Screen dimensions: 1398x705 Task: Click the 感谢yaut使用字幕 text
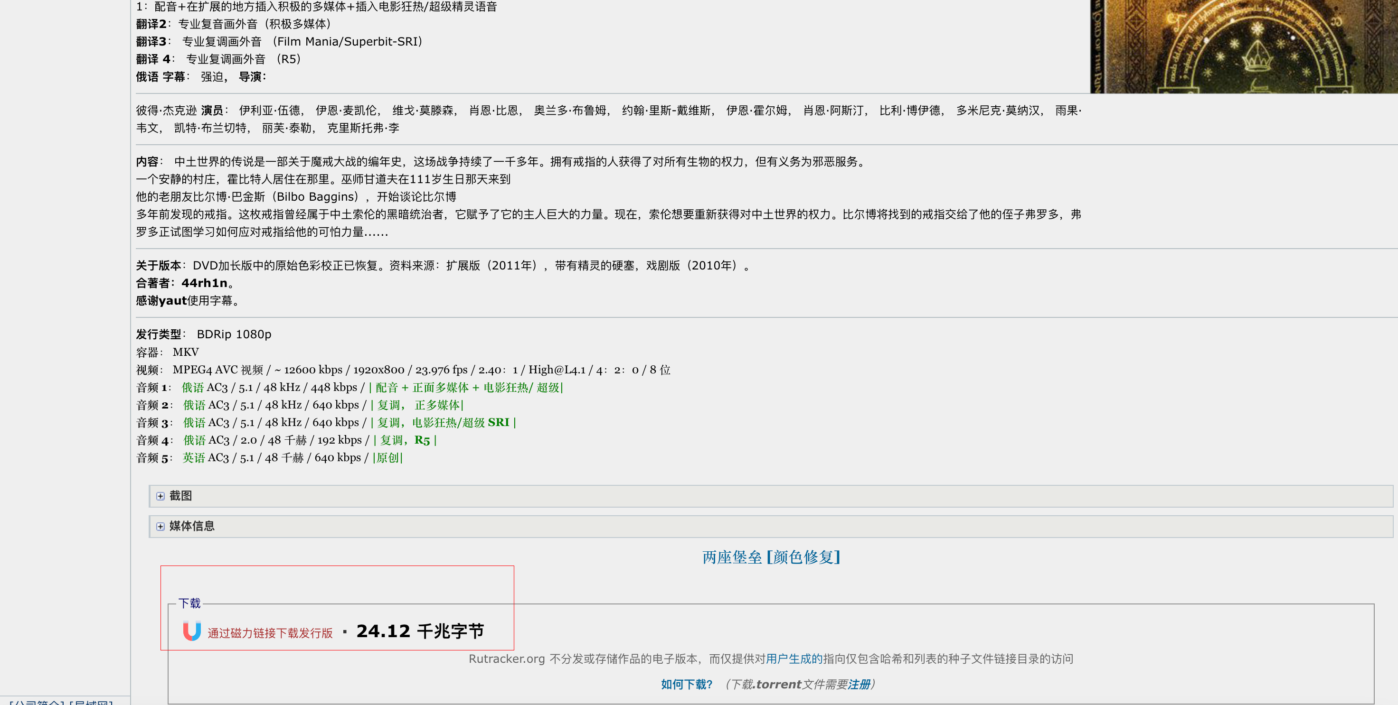coord(187,300)
